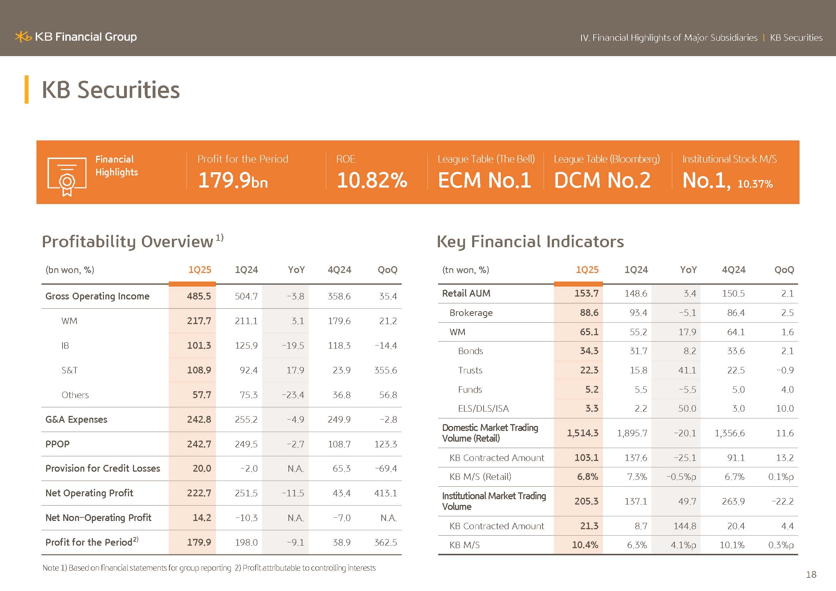
Task: Select the 1Q25 column header in Profitability table
Action: (x=199, y=270)
